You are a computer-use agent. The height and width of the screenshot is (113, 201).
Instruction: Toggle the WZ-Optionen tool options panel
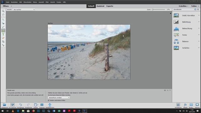coord(13,105)
